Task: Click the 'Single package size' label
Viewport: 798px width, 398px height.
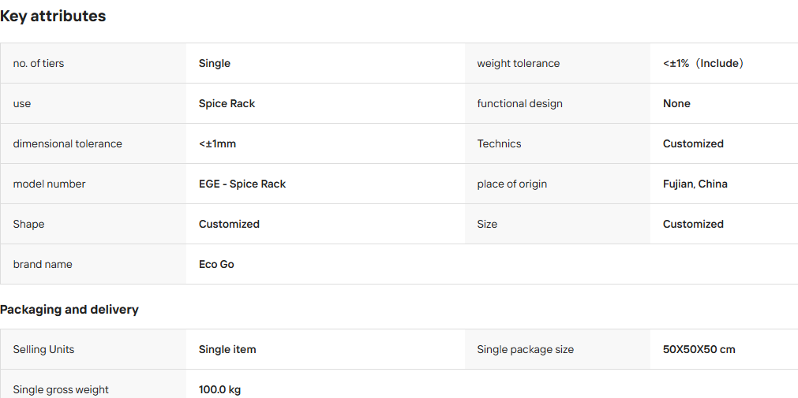Action: pyautogui.click(x=525, y=350)
